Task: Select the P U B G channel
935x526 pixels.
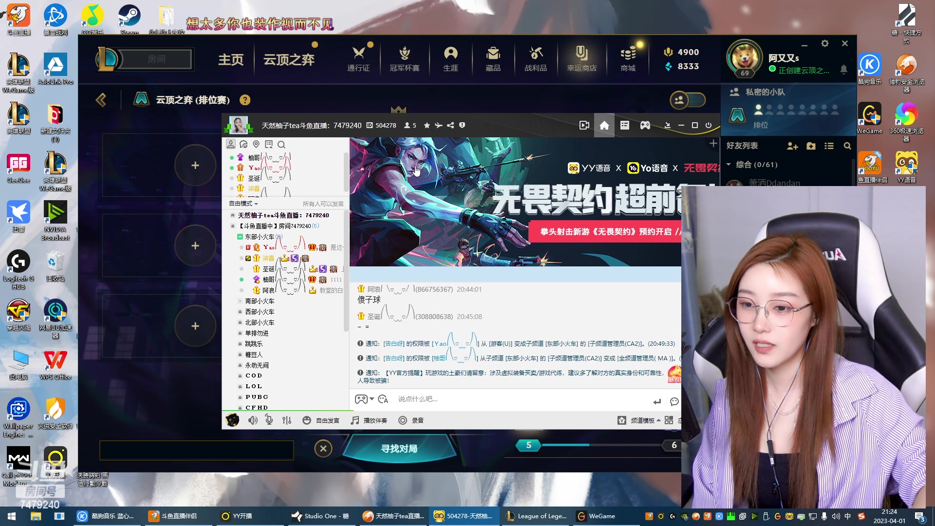Action: point(257,397)
